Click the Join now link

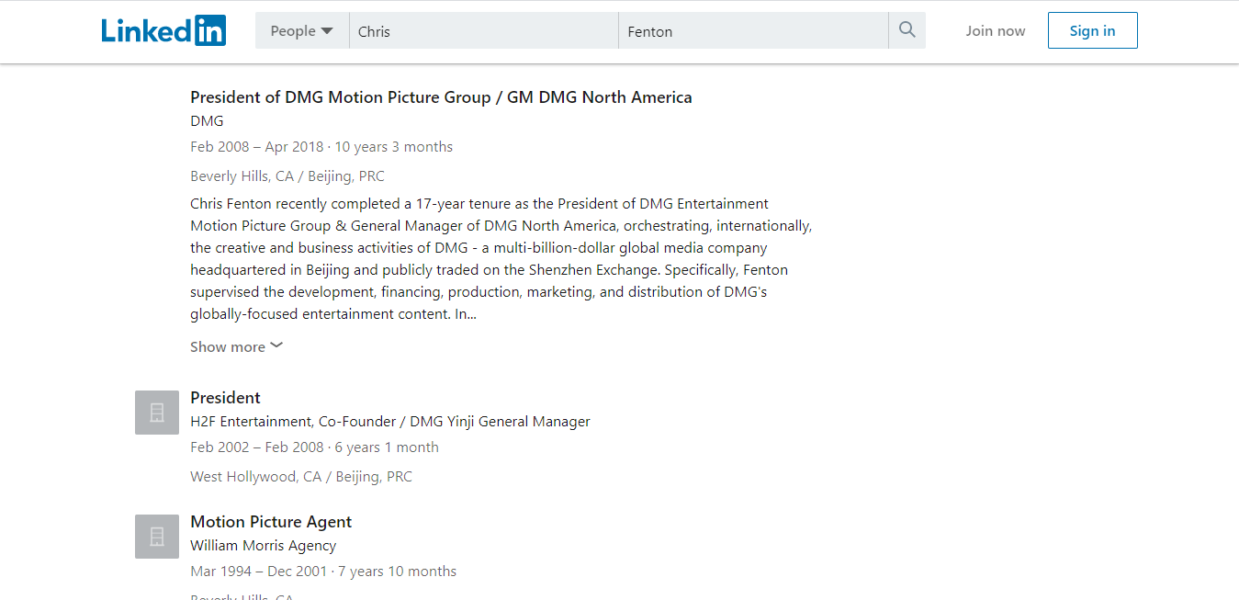tap(996, 30)
